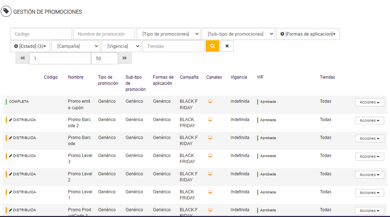Expand the Formas de aplicación filter

click(x=308, y=34)
